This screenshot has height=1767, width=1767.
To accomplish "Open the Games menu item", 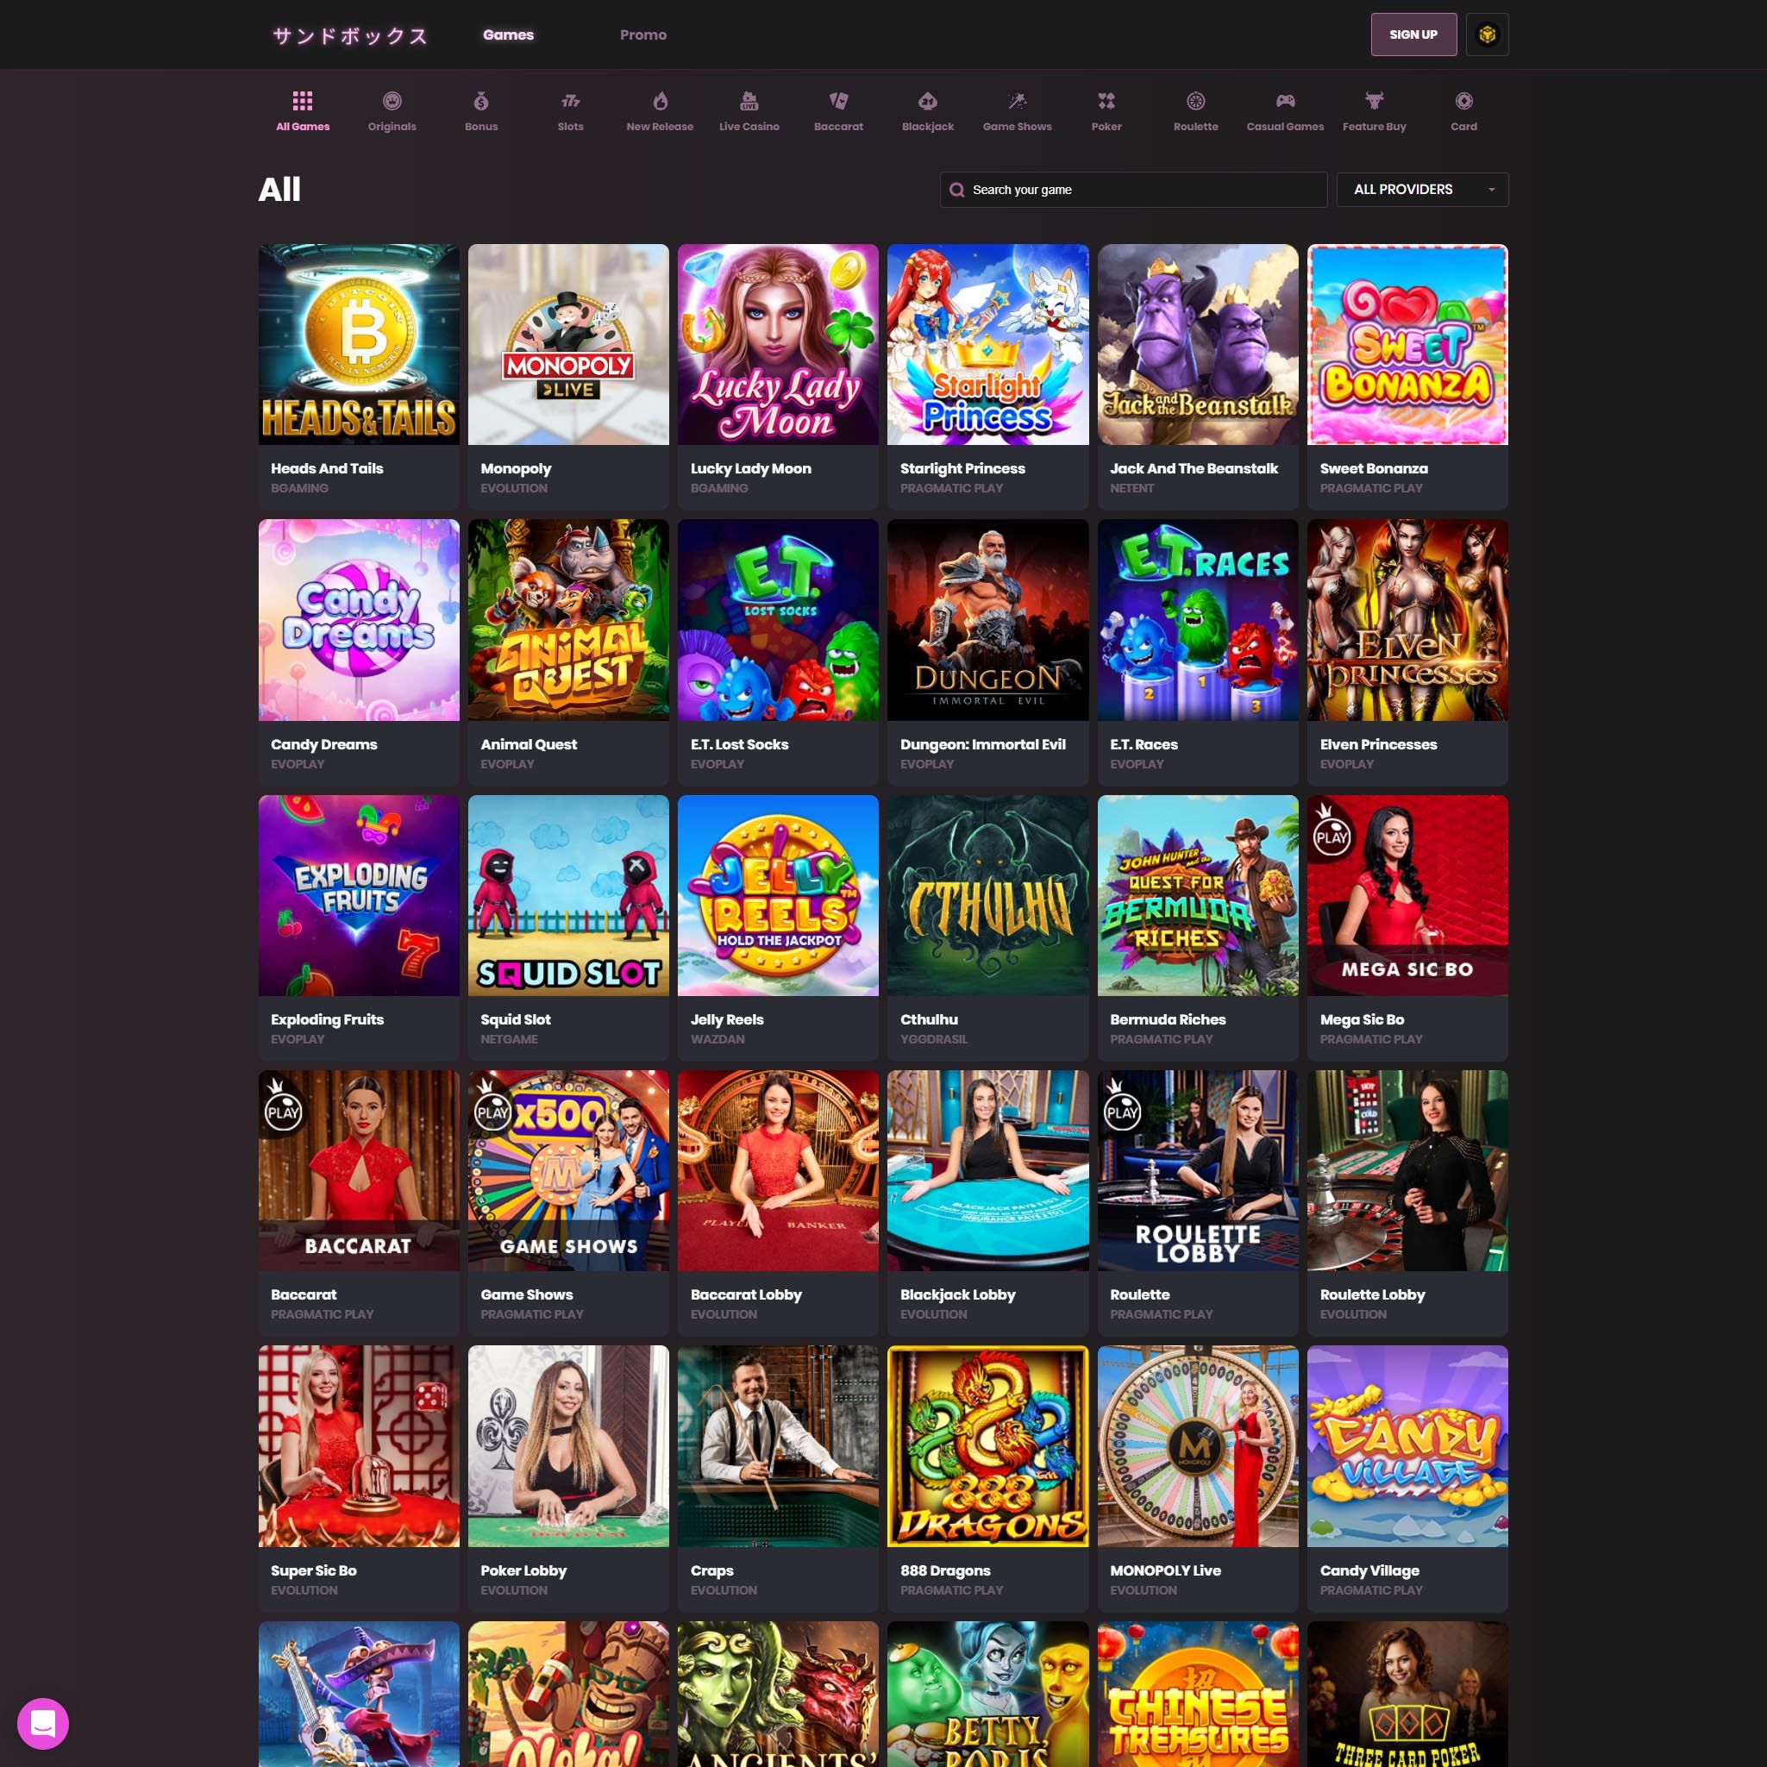I will (508, 34).
